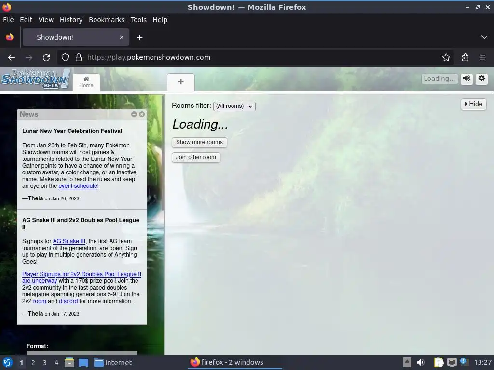Open the Bookmarks menu
494x370 pixels.
pyautogui.click(x=107, y=20)
